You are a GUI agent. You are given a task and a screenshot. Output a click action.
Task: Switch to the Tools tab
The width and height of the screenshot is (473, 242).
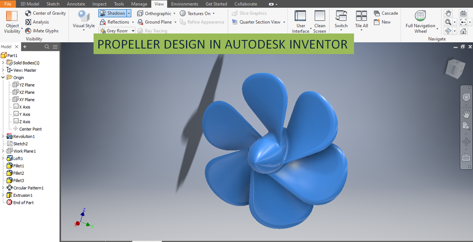[x=119, y=4]
